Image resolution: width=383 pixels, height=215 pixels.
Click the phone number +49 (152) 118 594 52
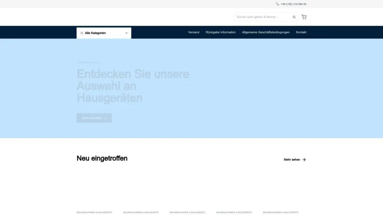[294, 4]
